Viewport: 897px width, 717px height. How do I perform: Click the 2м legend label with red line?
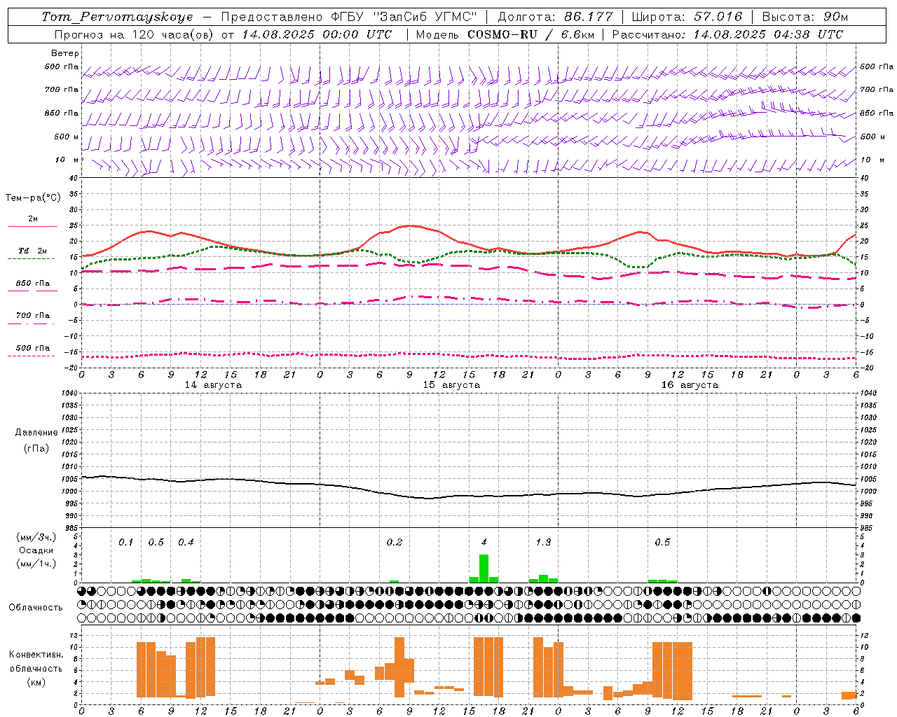(x=33, y=218)
